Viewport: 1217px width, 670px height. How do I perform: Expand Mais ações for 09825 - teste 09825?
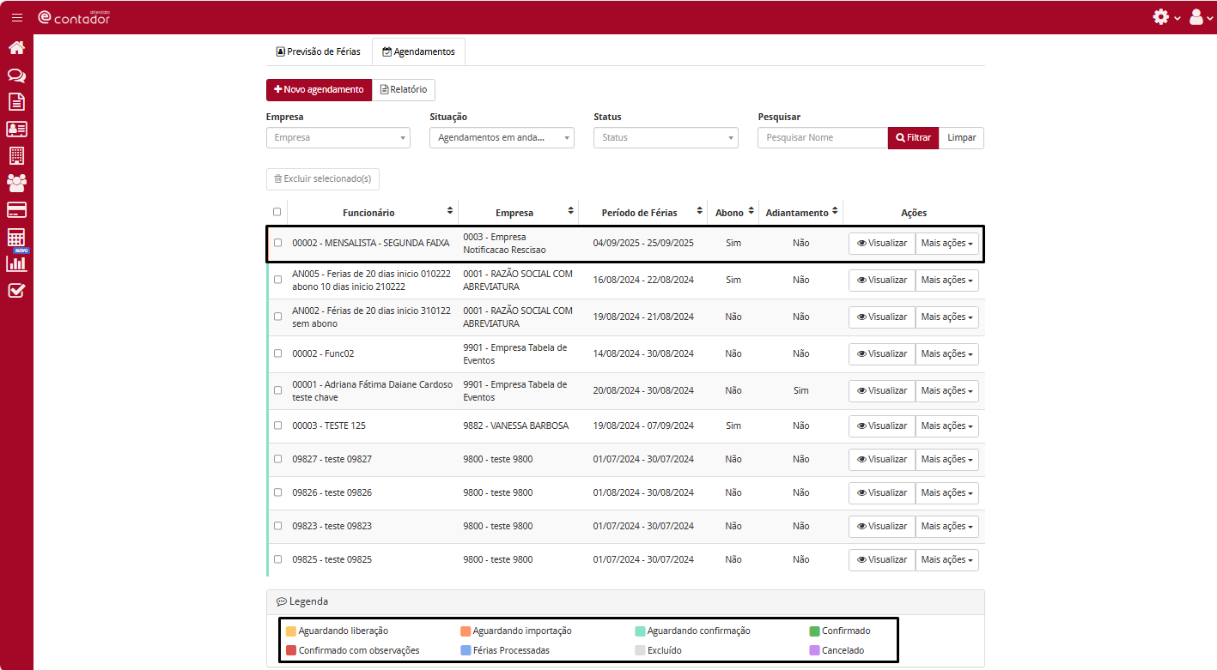(946, 560)
